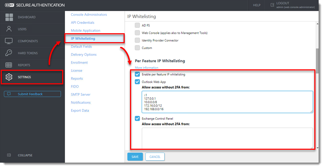The width and height of the screenshot is (324, 168).
Task: Open the More information link
Action: click(146, 68)
